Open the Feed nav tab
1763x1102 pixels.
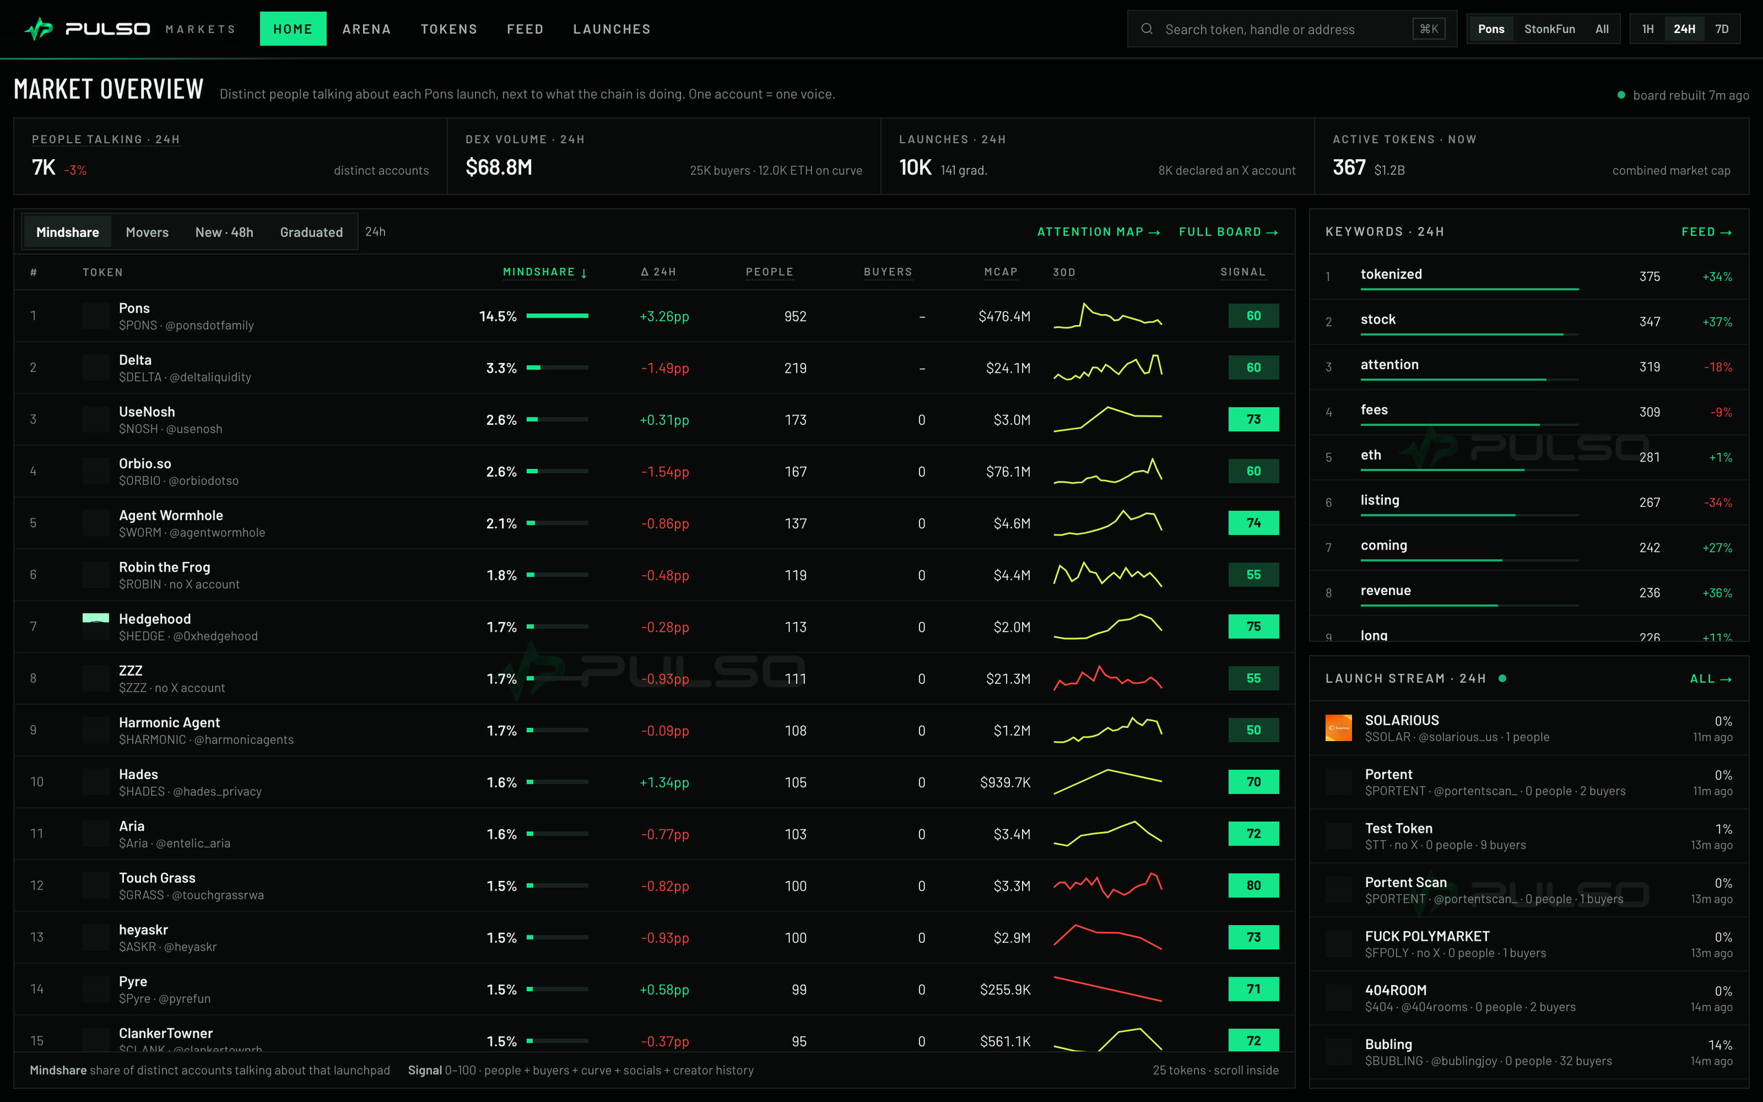[x=525, y=29]
